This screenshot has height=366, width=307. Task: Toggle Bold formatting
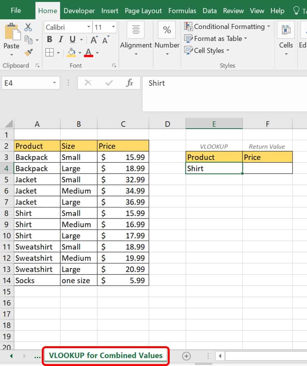tap(50, 40)
